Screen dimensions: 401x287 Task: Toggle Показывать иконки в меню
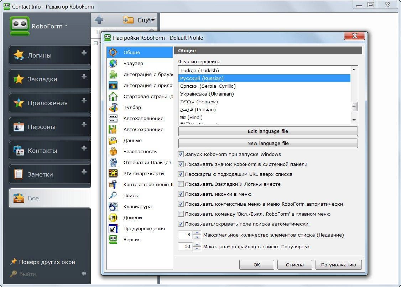181,194
